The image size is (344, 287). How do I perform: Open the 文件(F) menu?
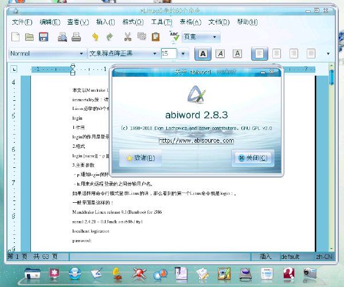point(22,22)
